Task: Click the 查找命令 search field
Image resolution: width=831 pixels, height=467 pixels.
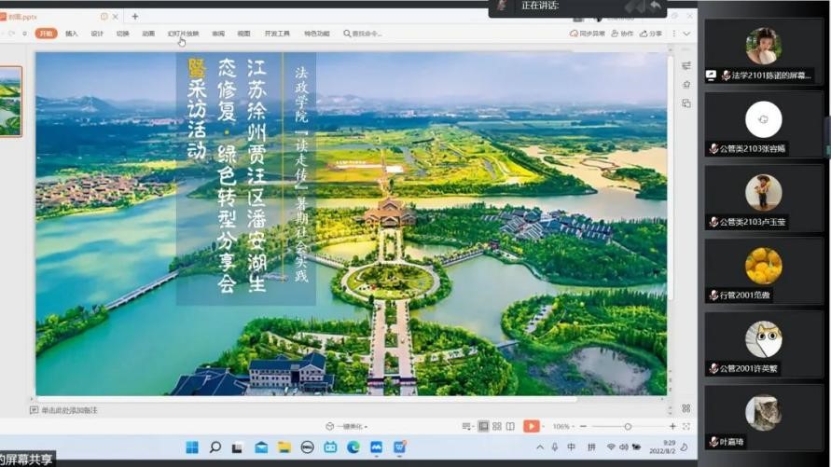Action: [366, 34]
